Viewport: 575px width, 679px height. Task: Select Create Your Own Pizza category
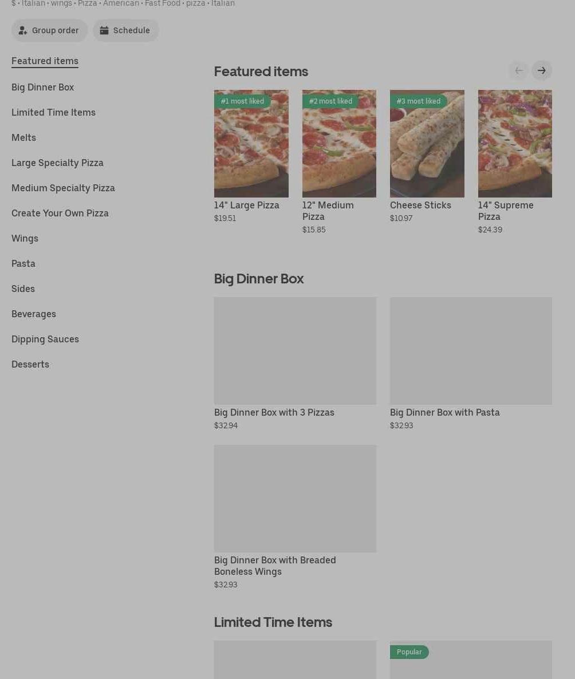(60, 213)
